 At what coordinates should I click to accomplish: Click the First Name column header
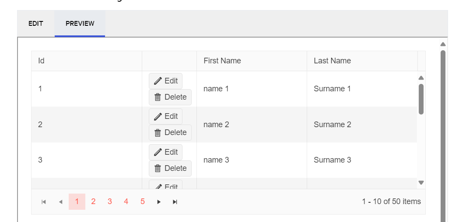[x=222, y=61]
